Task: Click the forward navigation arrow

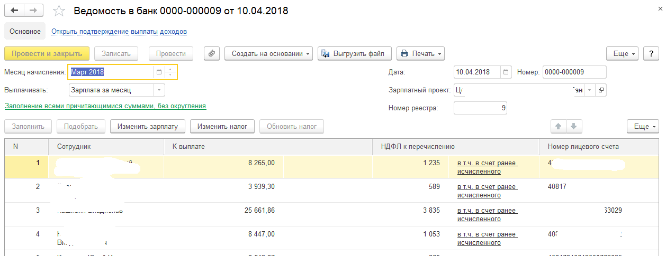Action: pos(33,11)
